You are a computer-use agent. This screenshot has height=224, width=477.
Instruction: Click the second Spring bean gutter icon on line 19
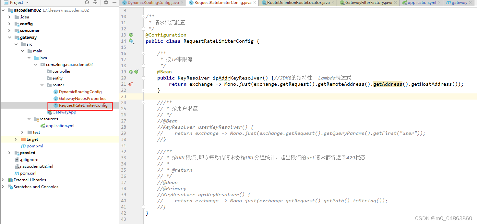click(136, 72)
